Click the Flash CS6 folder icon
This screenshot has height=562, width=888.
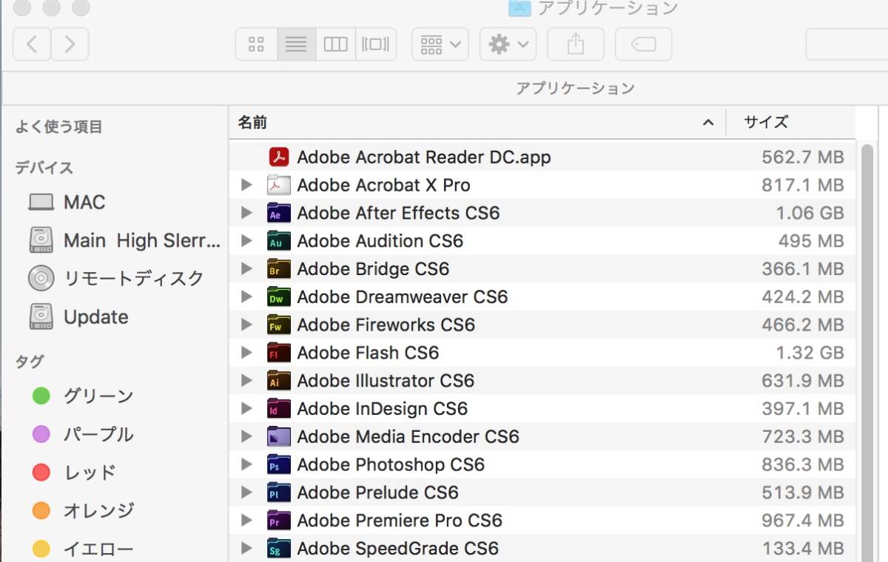tap(278, 353)
